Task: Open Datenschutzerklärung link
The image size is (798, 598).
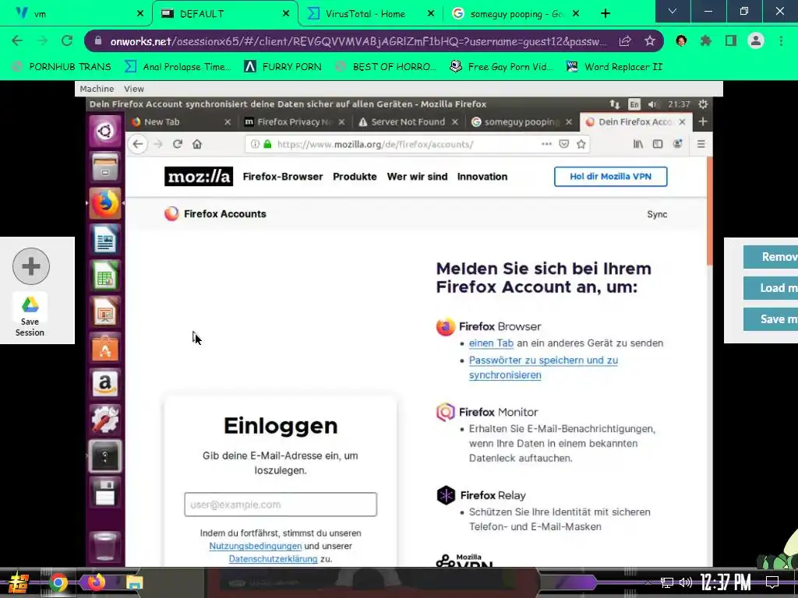Action: coord(274,558)
